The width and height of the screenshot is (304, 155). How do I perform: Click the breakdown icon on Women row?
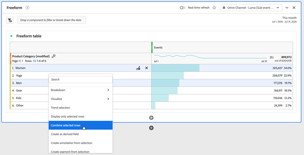[138, 68]
